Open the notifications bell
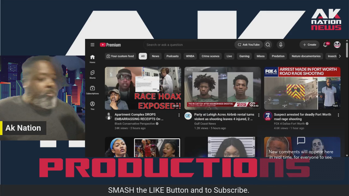 coord(326,45)
